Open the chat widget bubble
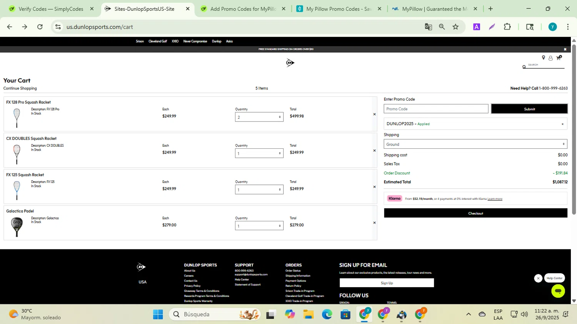The image size is (577, 324). tap(558, 291)
